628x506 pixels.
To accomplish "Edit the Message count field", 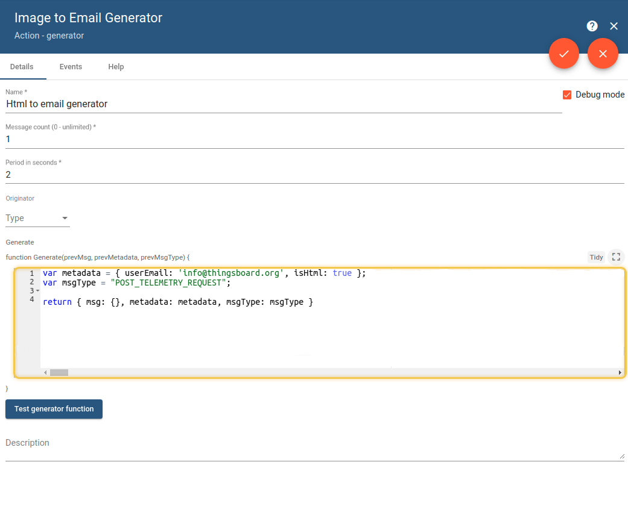I will tap(314, 139).
